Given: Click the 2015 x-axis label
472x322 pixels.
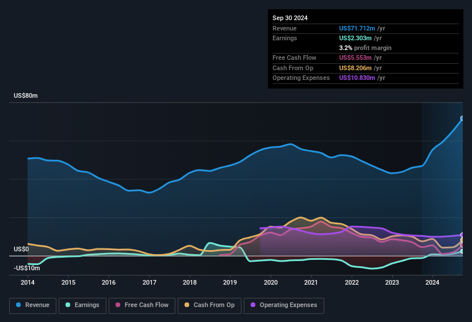Looking at the screenshot, I should (68, 282).
